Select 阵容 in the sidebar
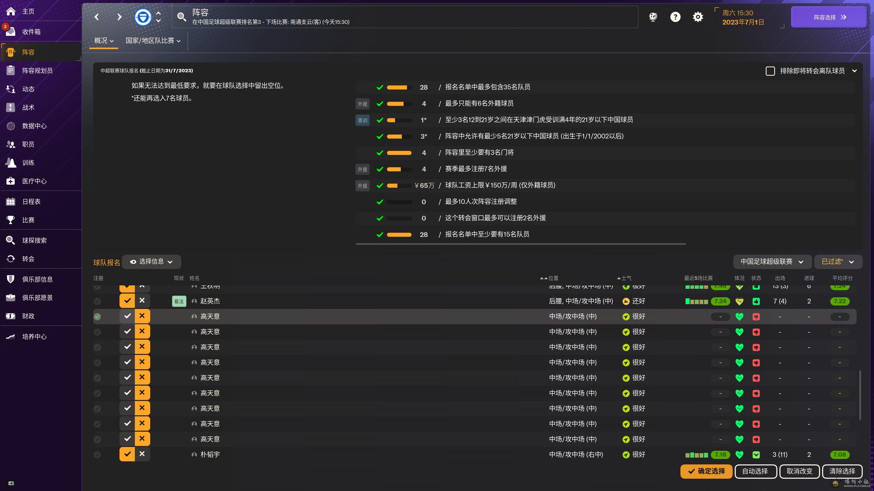 (41, 52)
